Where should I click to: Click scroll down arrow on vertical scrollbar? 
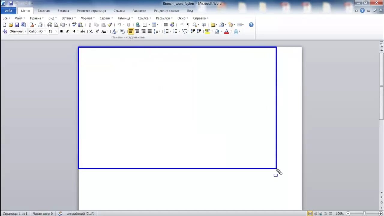[x=381, y=193]
